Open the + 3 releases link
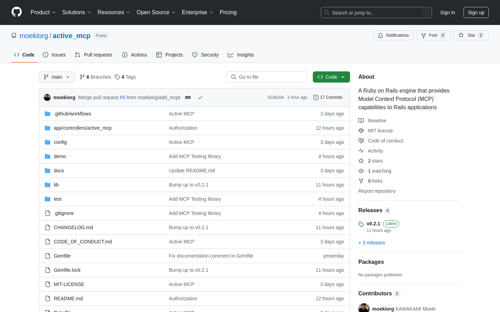Screen dimensions: 500x312 (372, 243)
